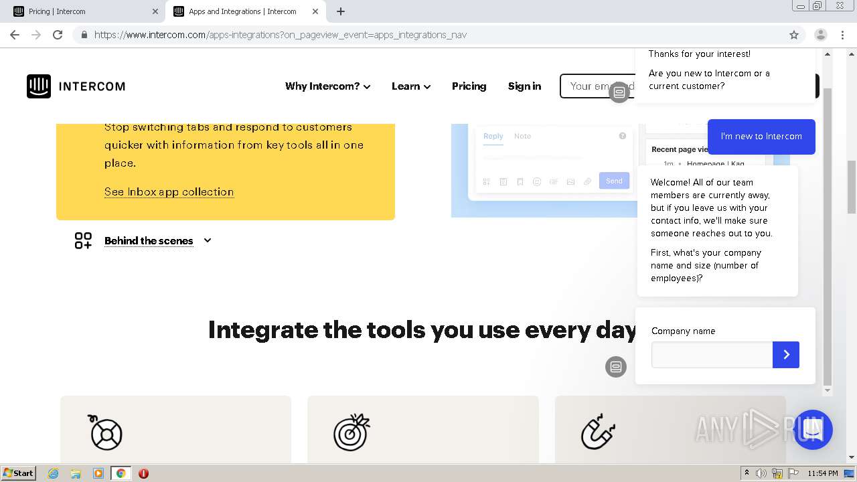Show hidden system tray icons
This screenshot has height=482, width=857.
tap(747, 473)
